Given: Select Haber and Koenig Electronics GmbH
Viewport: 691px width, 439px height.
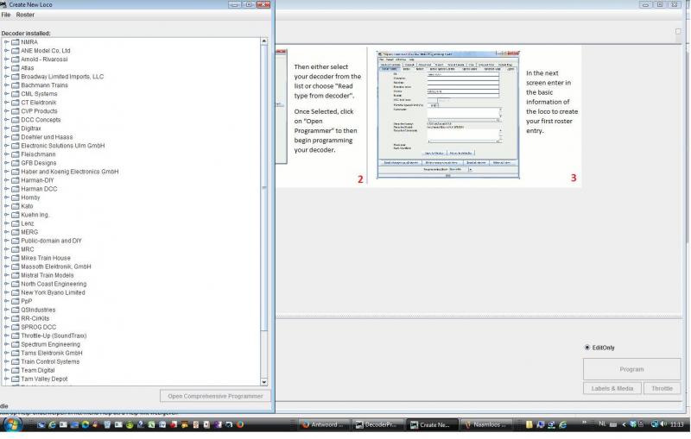Looking at the screenshot, I should pos(70,172).
